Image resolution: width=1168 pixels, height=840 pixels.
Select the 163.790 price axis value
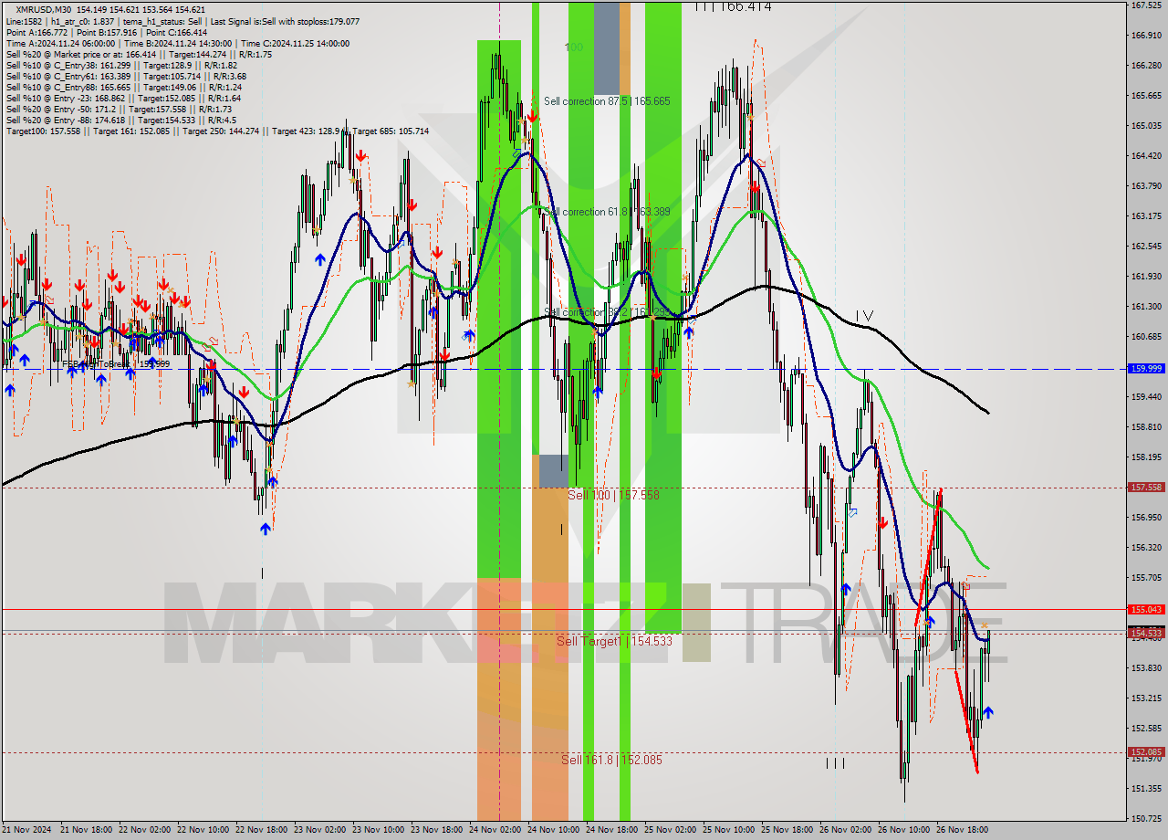(1146, 186)
